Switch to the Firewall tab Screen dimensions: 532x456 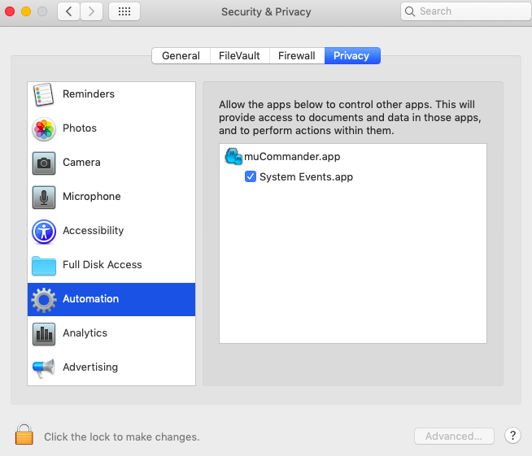297,55
